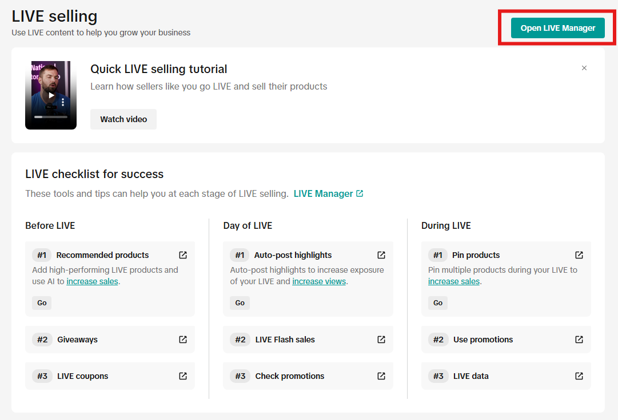Screen dimensions: 618x420
Task: Open the video thumbnail three-dot menu
Action: pos(63,102)
